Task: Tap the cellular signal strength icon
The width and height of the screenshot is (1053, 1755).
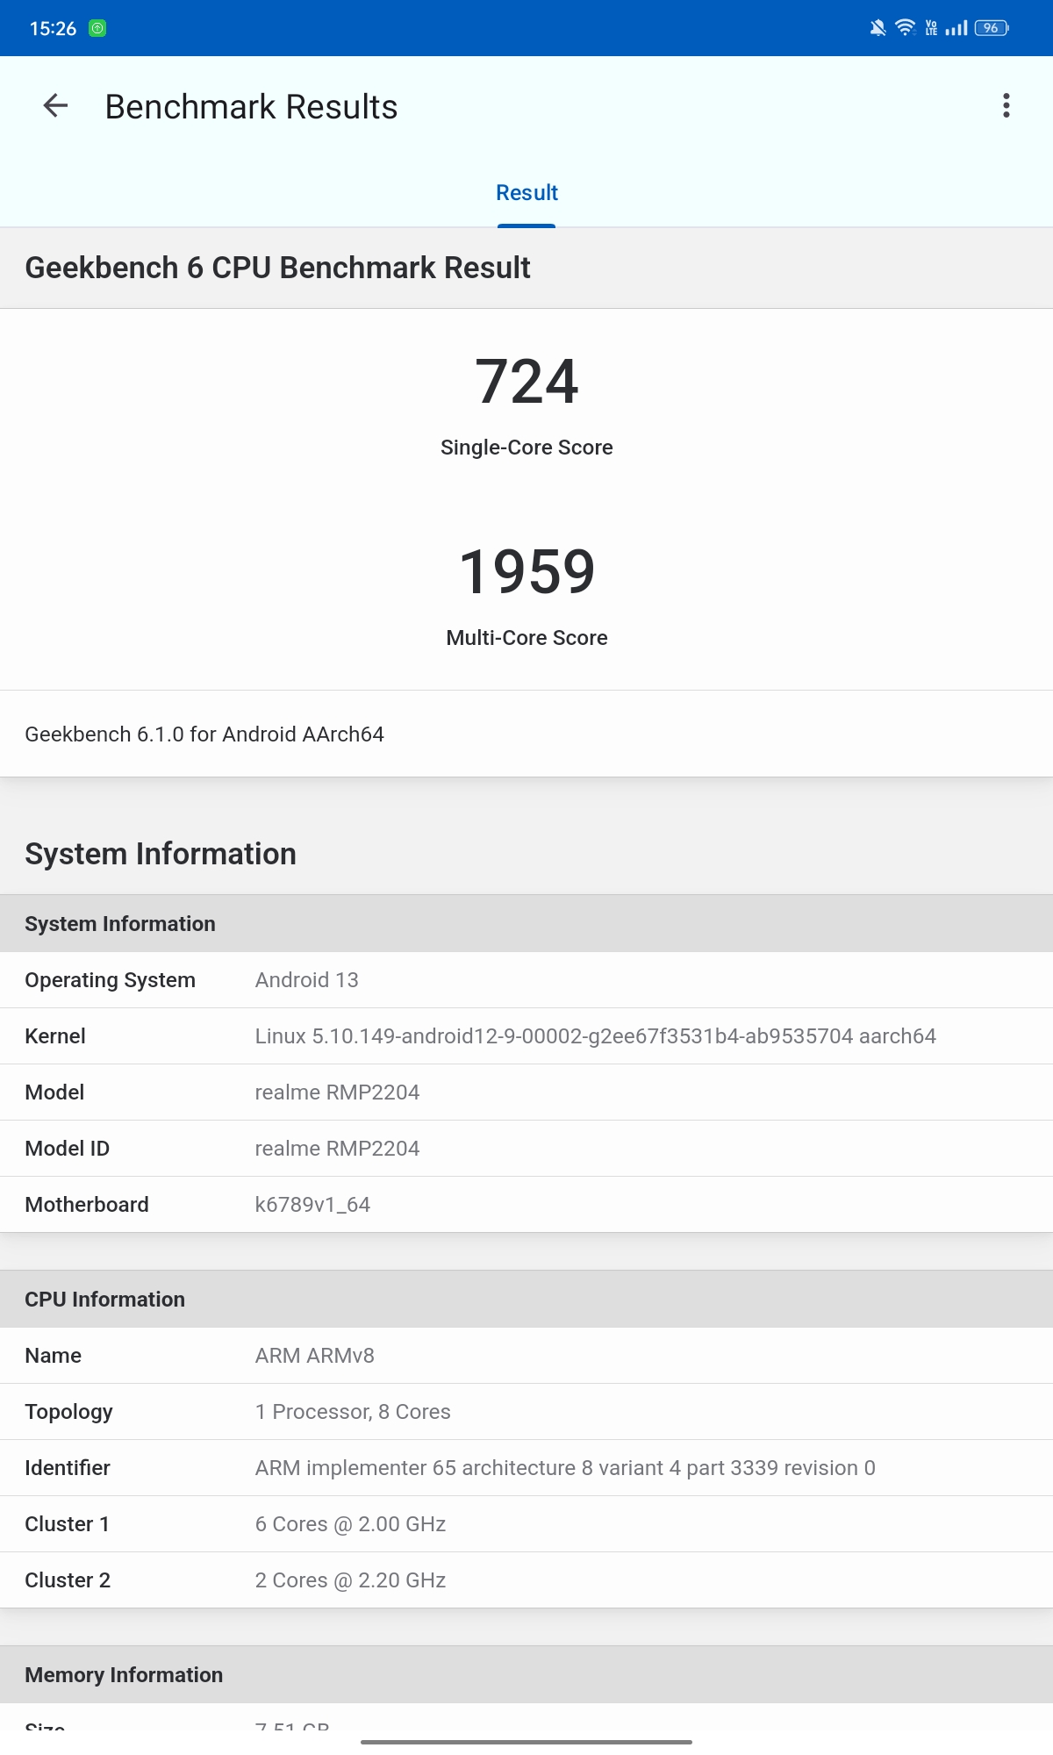Action: [x=956, y=28]
